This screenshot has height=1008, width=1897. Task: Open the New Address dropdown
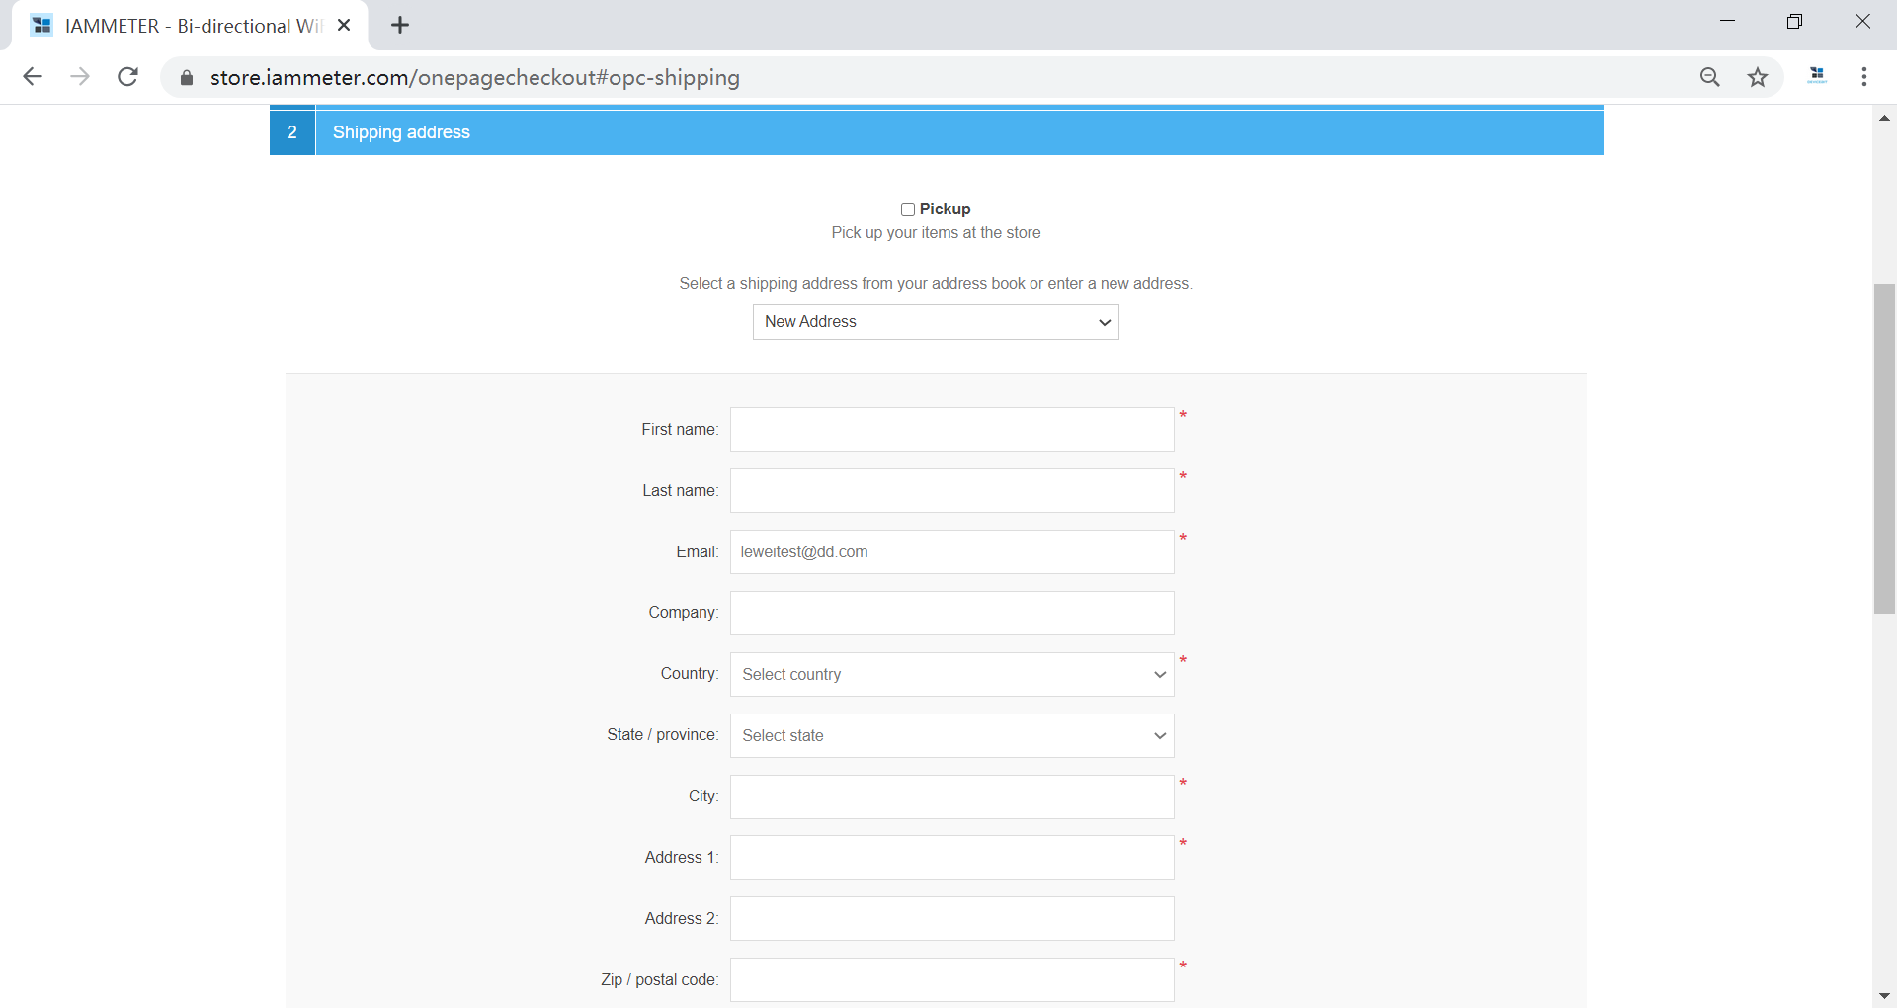coord(935,322)
